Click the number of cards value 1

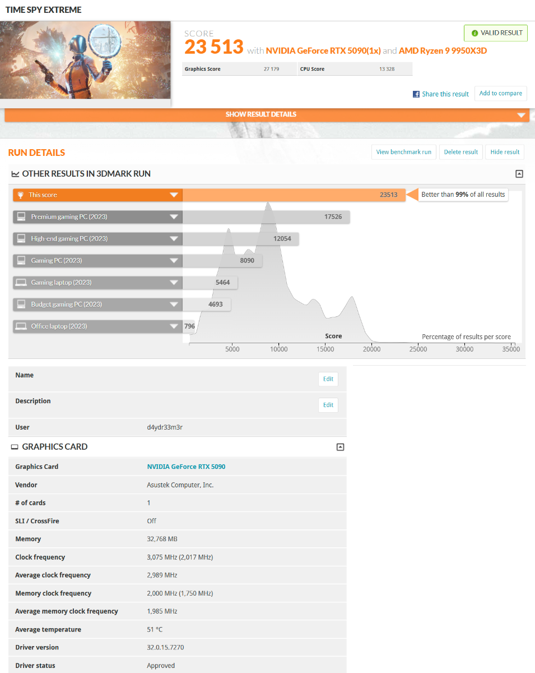148,503
